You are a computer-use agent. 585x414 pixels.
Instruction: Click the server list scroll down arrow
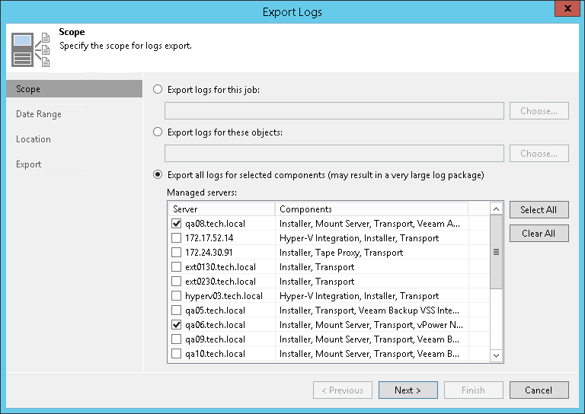tap(496, 355)
